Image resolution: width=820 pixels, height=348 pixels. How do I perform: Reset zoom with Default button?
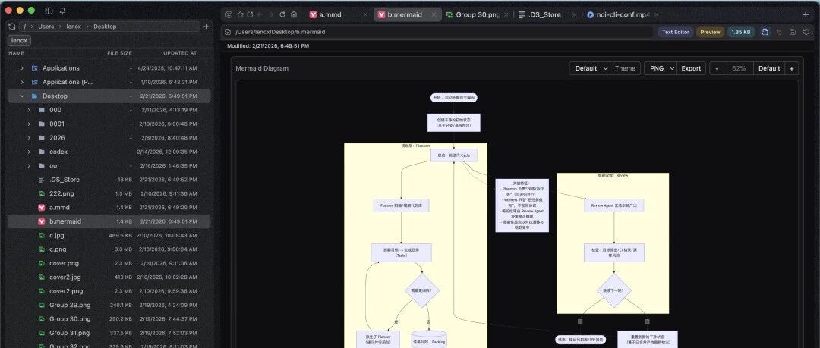click(769, 68)
